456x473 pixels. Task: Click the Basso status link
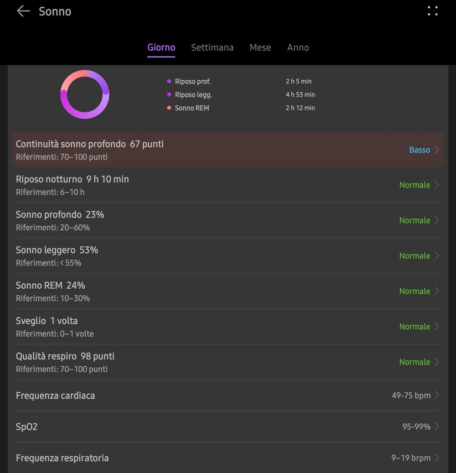click(419, 150)
